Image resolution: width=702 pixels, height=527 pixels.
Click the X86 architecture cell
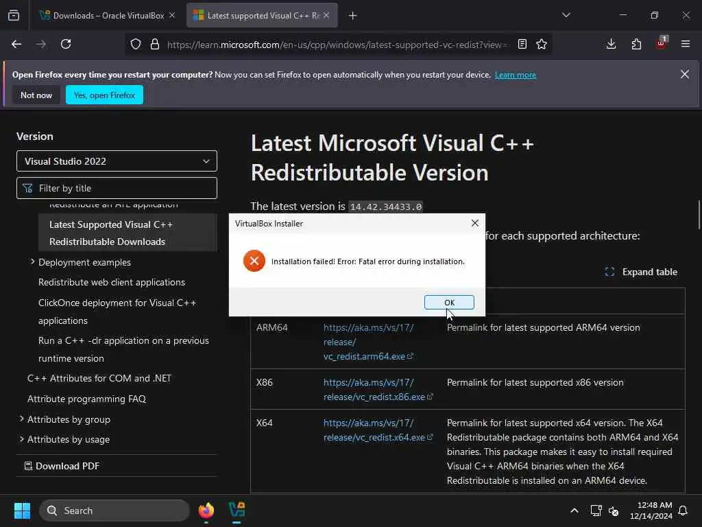point(264,382)
